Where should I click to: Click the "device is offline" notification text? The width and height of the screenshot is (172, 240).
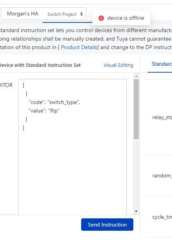point(126,18)
